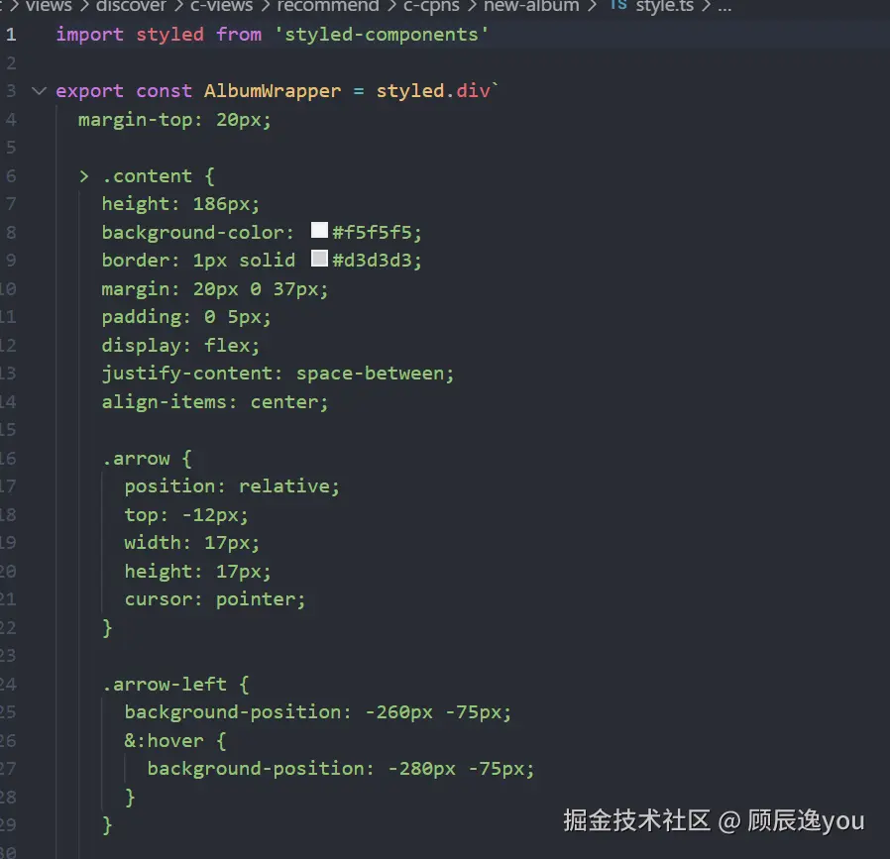Place cursor on AlbumWrapper identifier

point(272,91)
